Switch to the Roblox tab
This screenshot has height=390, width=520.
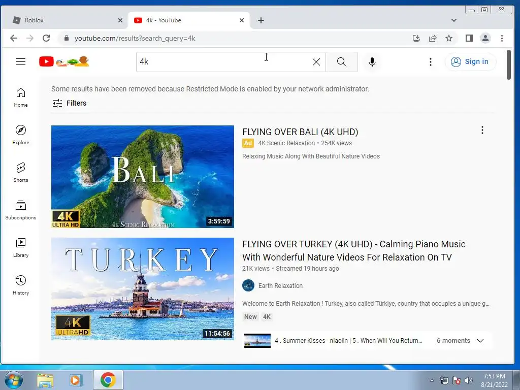point(64,20)
